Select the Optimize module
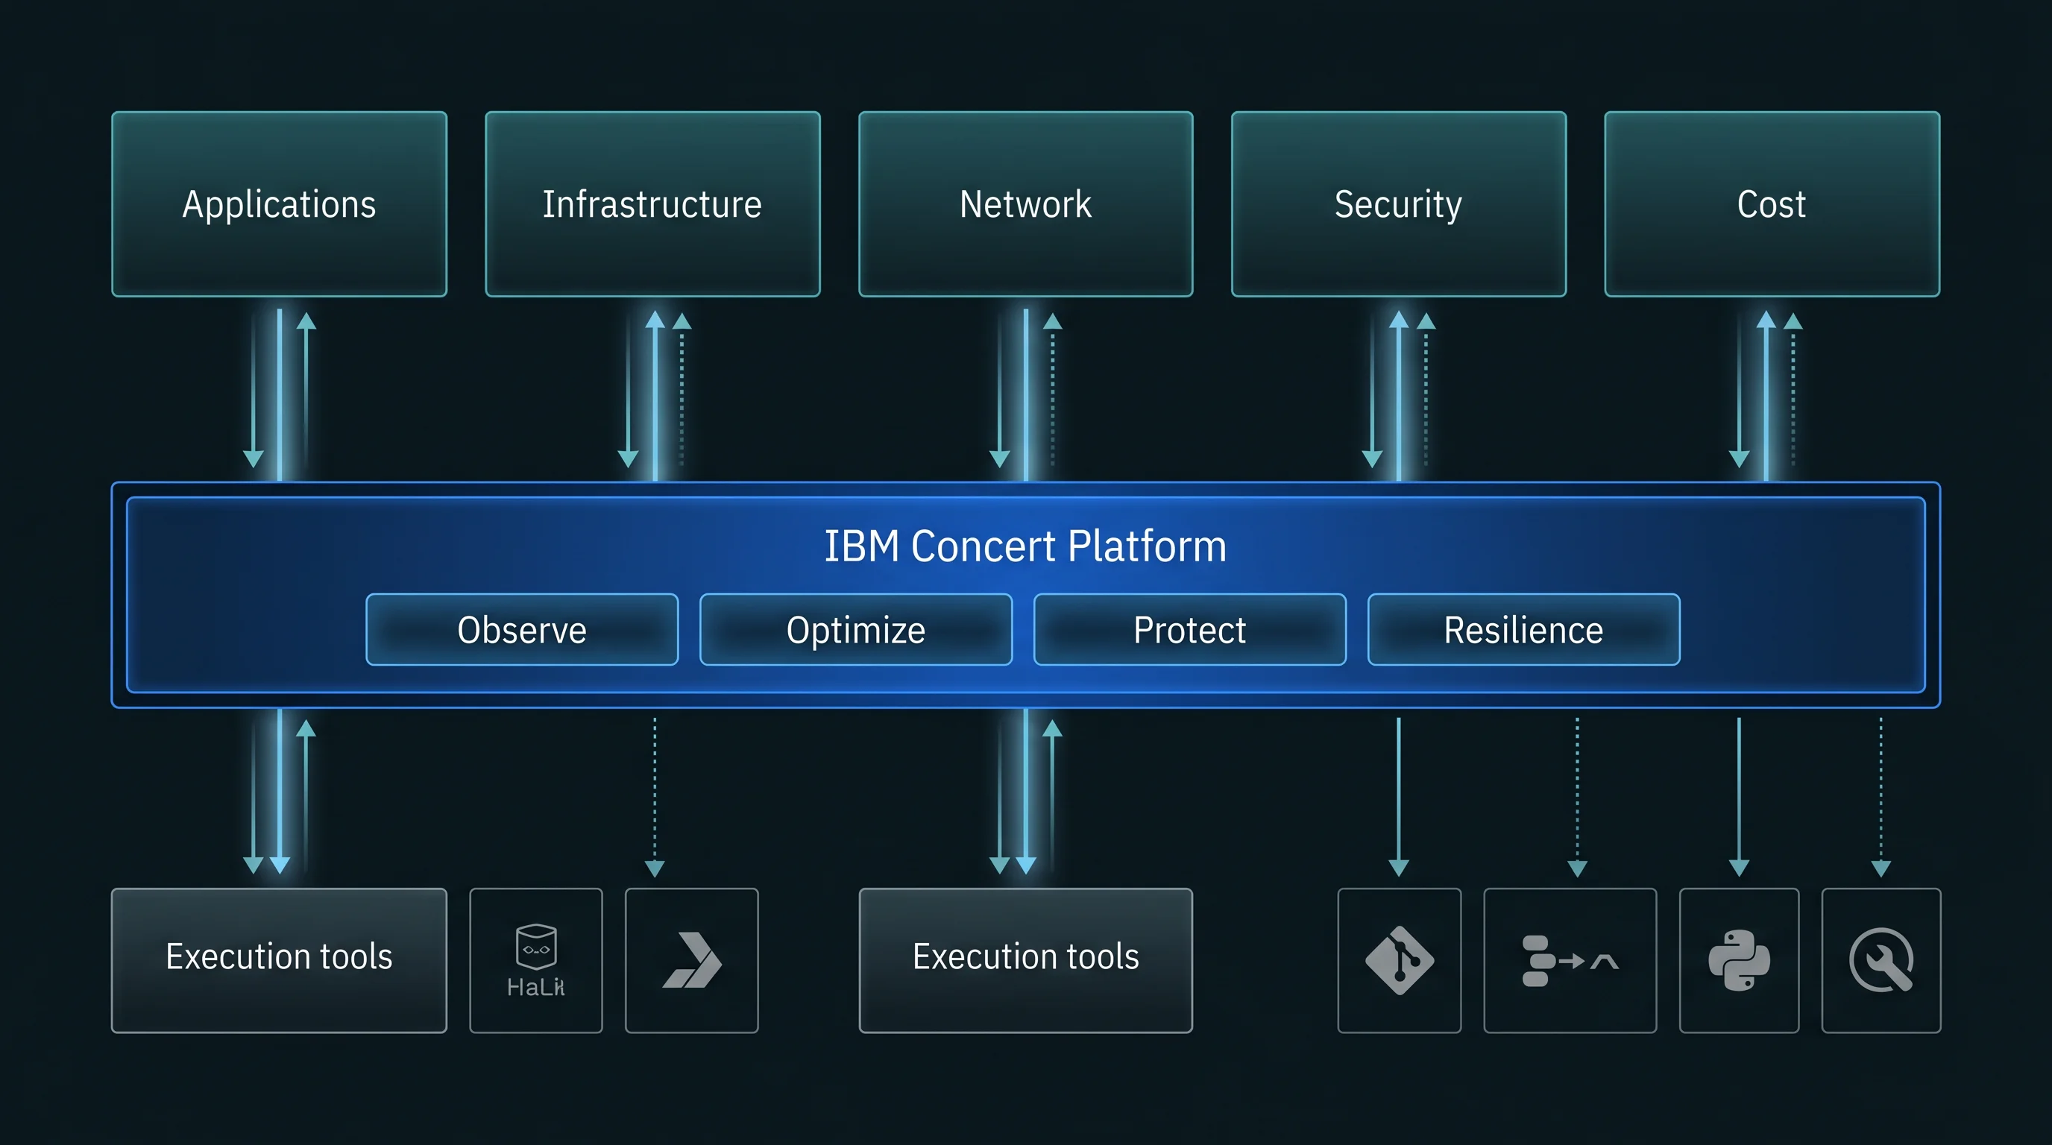Screen dimensions: 2052x1145 point(855,629)
